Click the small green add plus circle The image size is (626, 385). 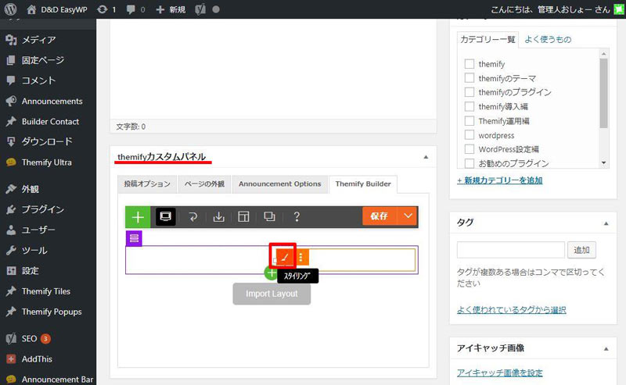click(271, 273)
